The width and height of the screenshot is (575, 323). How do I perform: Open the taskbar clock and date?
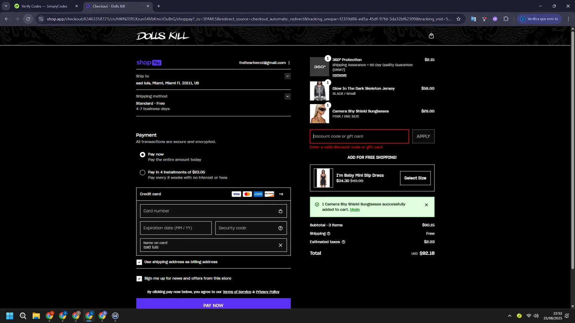coord(552,316)
